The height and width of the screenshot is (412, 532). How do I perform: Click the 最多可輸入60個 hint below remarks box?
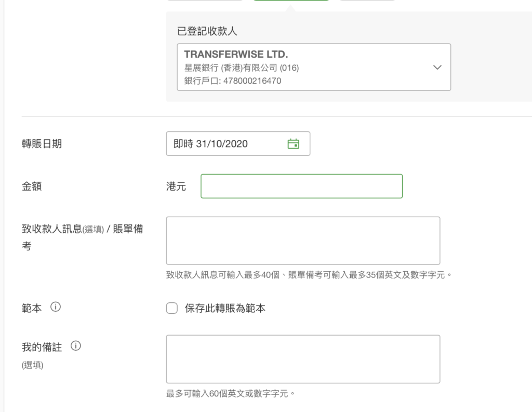230,394
